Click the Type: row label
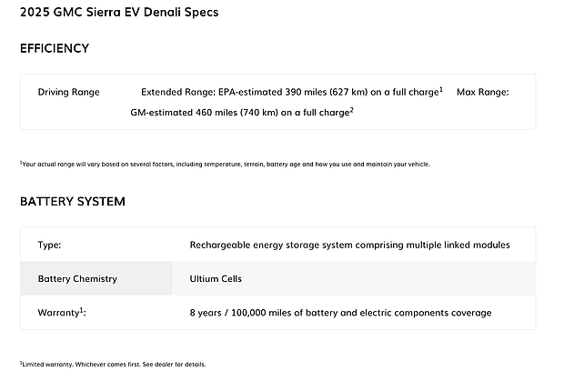The height and width of the screenshot is (381, 564). 49,245
